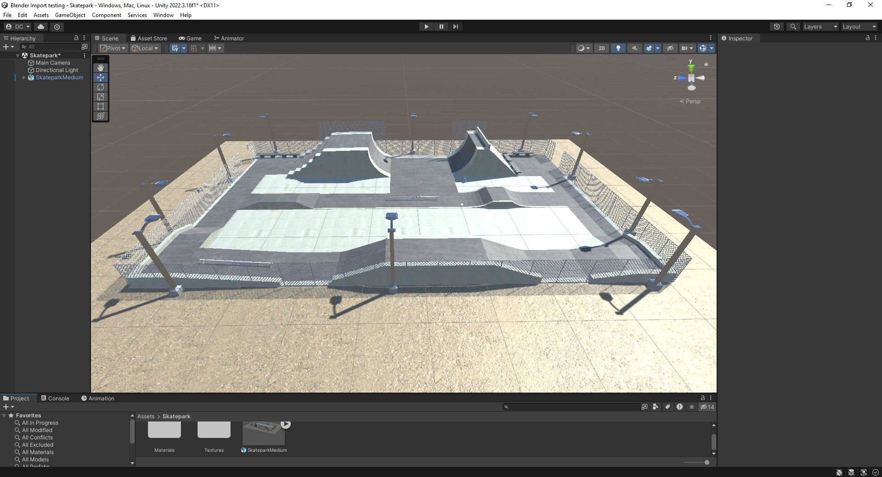Click the Step frame button
The height and width of the screenshot is (477, 882).
(456, 27)
